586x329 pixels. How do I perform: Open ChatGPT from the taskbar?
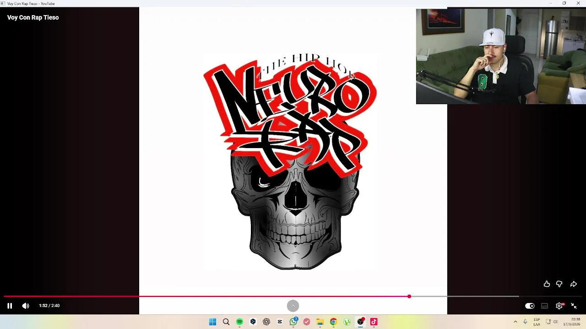click(266, 322)
